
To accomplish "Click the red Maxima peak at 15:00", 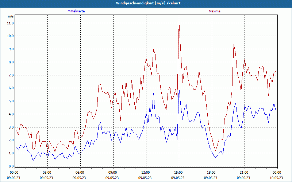I will [179, 23].
